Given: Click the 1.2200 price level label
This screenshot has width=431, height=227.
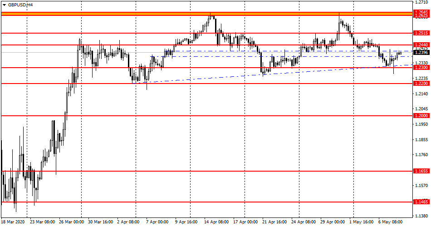Looking at the screenshot, I should (421, 84).
